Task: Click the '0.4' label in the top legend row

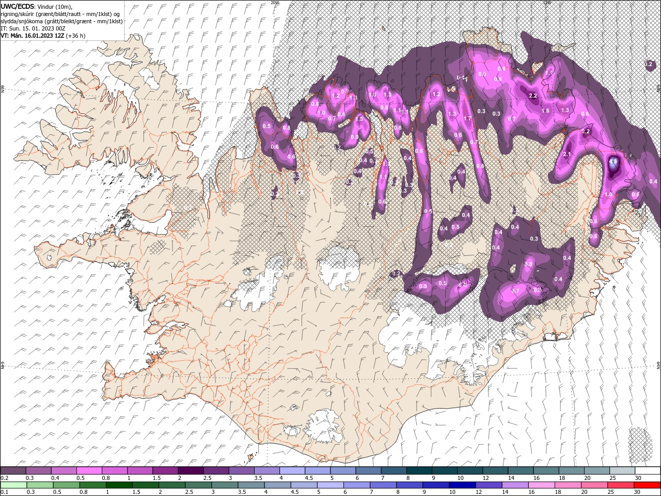Action: 55,478
